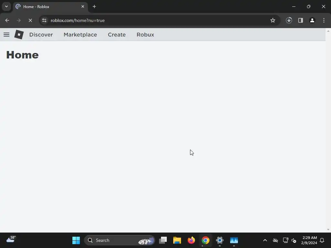This screenshot has width=331, height=248.
Task: Click the scrollbar up arrow on page
Action: pos(328,31)
